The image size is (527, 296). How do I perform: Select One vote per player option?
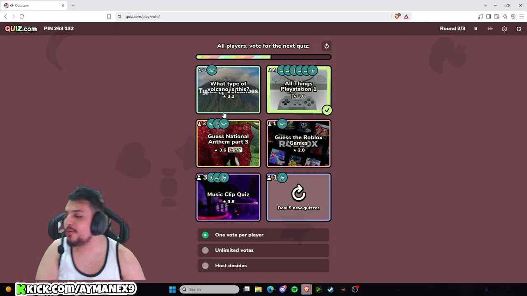263,235
